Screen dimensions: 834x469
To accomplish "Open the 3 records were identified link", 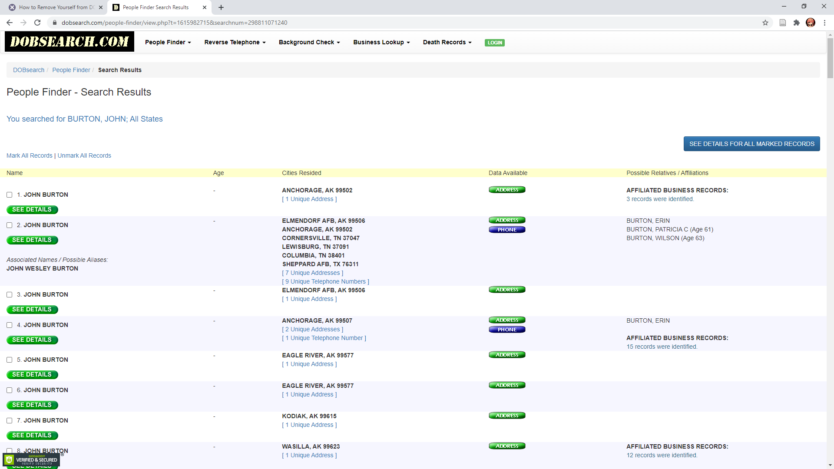I will 660,199.
